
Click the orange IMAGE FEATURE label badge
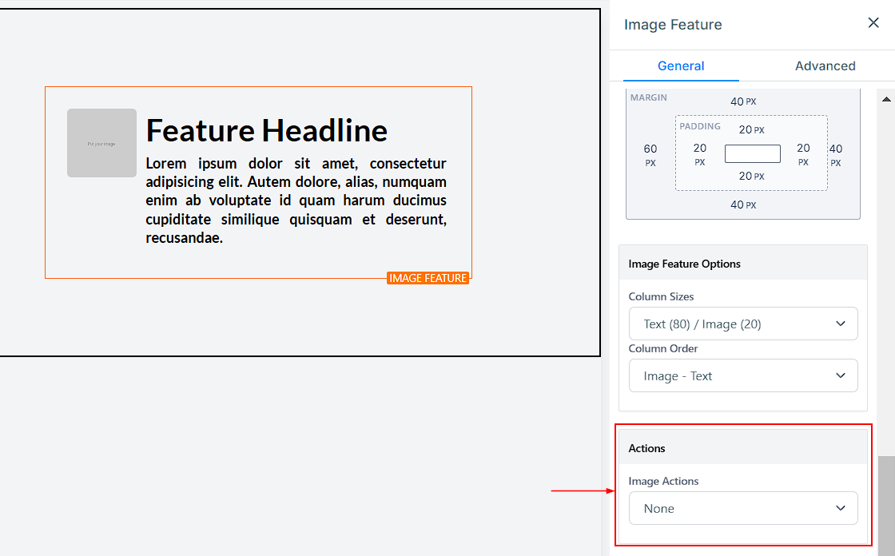pyautogui.click(x=428, y=278)
